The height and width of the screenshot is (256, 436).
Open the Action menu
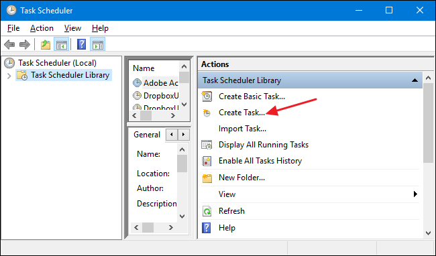tap(42, 28)
